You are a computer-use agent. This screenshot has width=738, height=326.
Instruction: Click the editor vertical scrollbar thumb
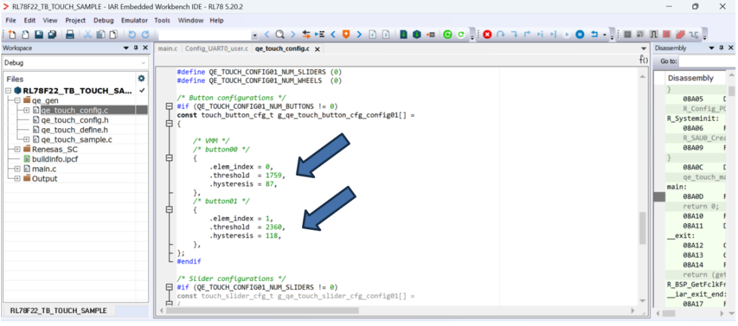coord(642,228)
